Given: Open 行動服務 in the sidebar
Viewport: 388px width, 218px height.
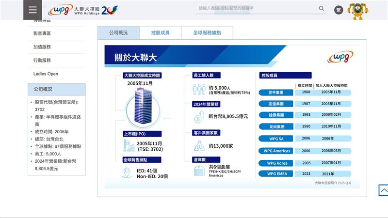Looking at the screenshot, I should tap(42, 60).
